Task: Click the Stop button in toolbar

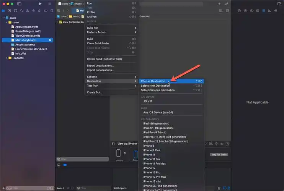Action: click(50, 3)
